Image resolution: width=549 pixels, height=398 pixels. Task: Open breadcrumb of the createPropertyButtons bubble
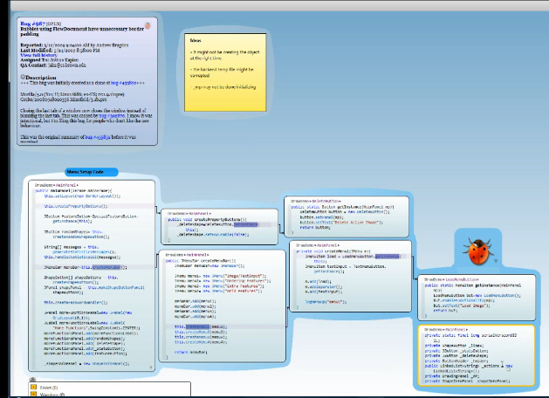click(x=189, y=213)
